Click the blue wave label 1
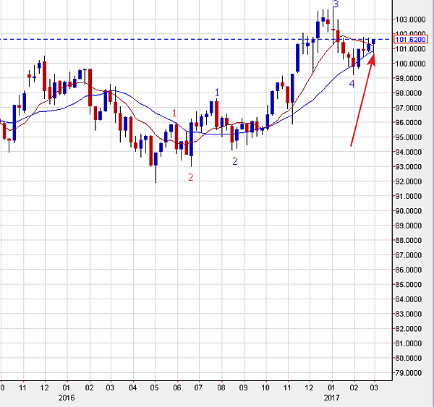Image resolution: width=434 pixels, height=407 pixels. (x=217, y=92)
